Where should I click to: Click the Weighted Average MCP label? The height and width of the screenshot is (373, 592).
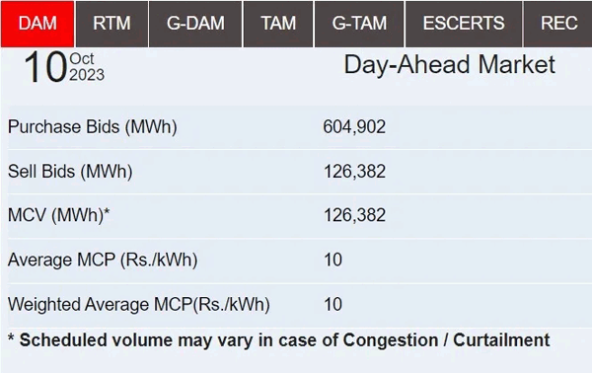click(139, 305)
